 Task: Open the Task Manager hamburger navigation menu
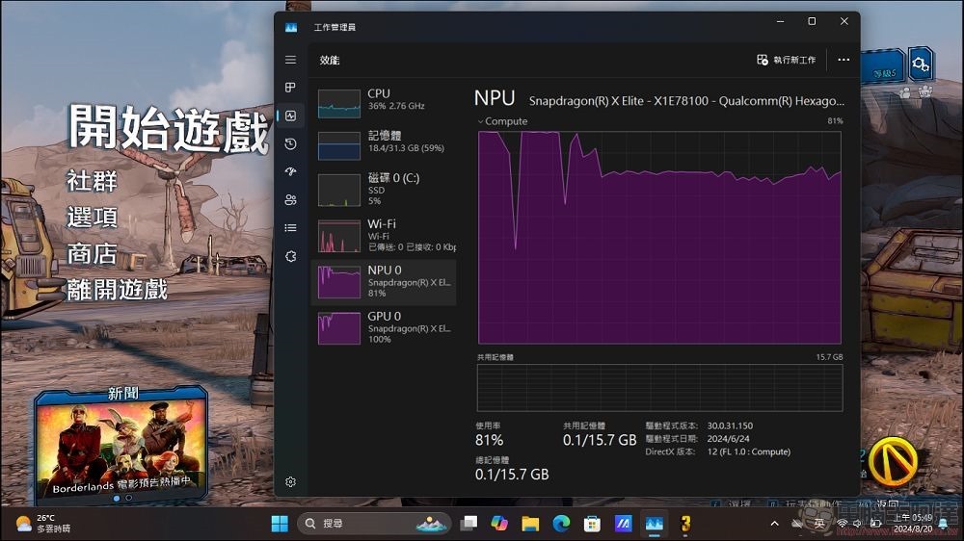[291, 60]
